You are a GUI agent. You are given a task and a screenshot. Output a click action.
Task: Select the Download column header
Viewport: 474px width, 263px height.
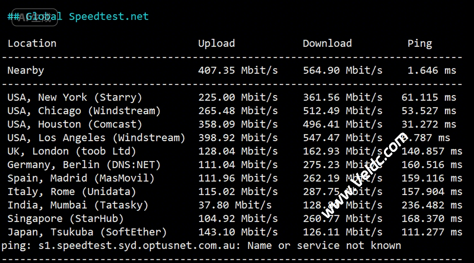tap(327, 43)
